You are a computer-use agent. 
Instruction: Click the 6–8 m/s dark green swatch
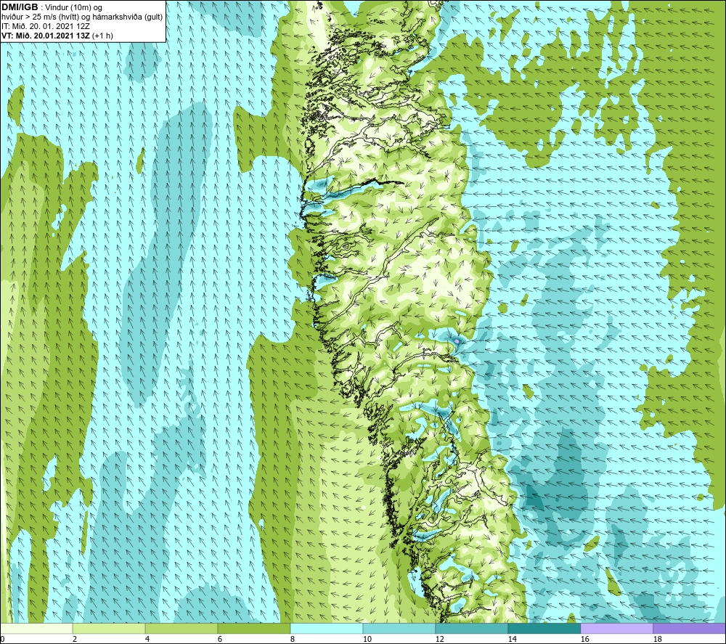coord(253,628)
